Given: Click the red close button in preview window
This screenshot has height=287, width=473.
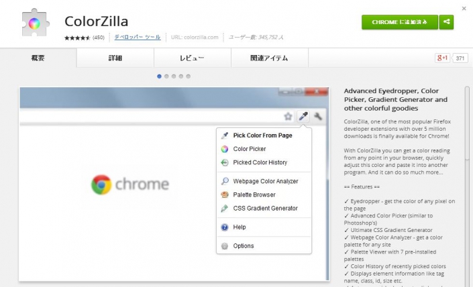Looking at the screenshot, I should pyautogui.click(x=317, y=91).
